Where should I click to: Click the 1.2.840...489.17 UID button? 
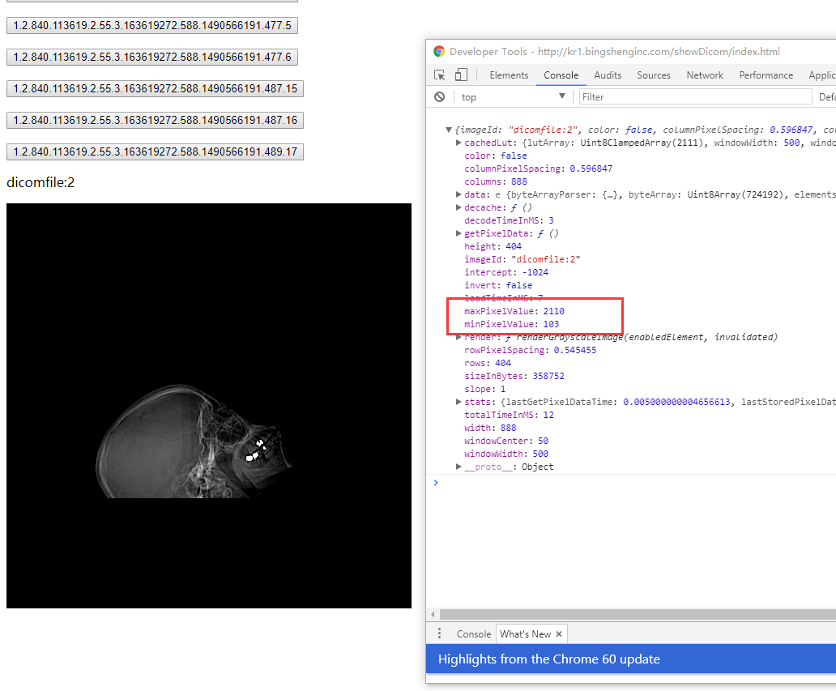pos(154,151)
